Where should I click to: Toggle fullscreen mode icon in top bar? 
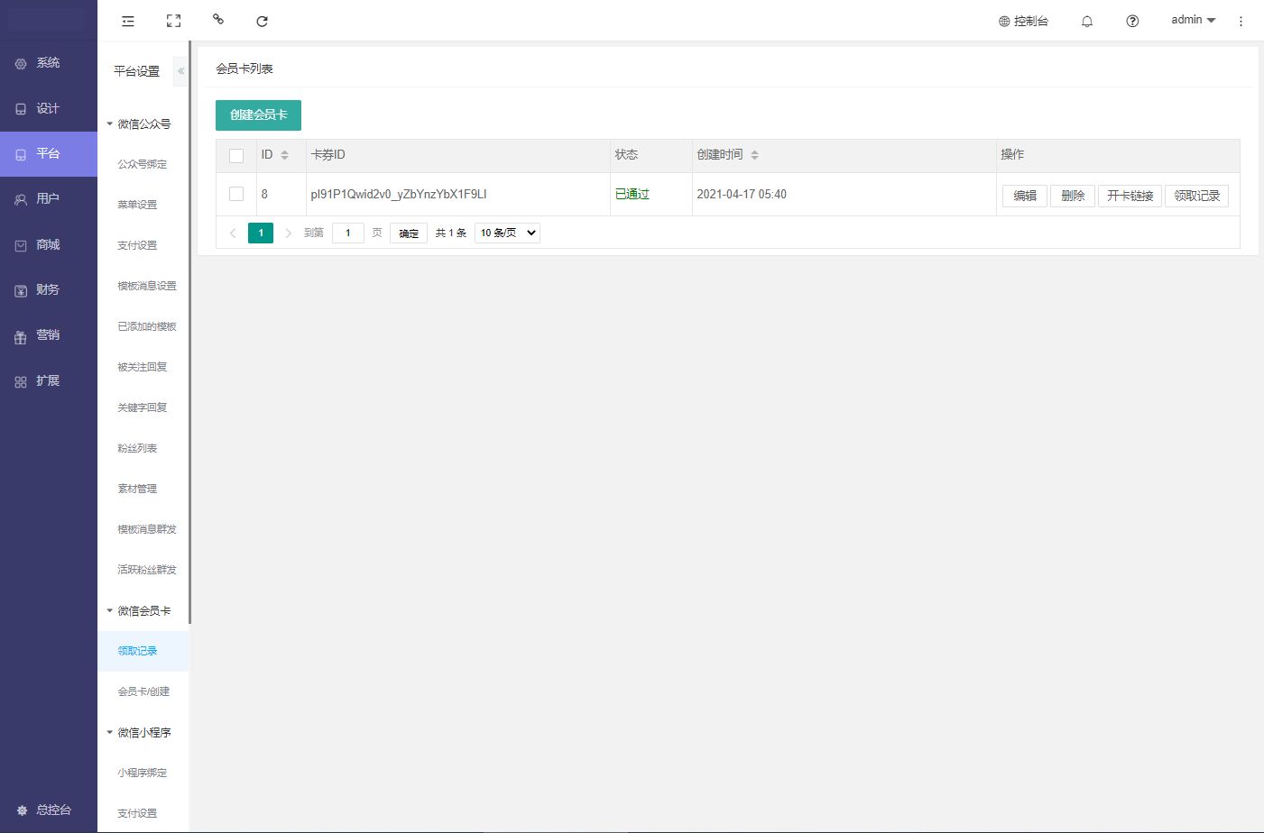coord(173,21)
